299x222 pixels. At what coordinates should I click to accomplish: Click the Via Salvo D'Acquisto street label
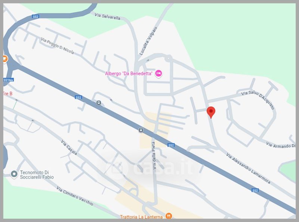[x=258, y=100]
